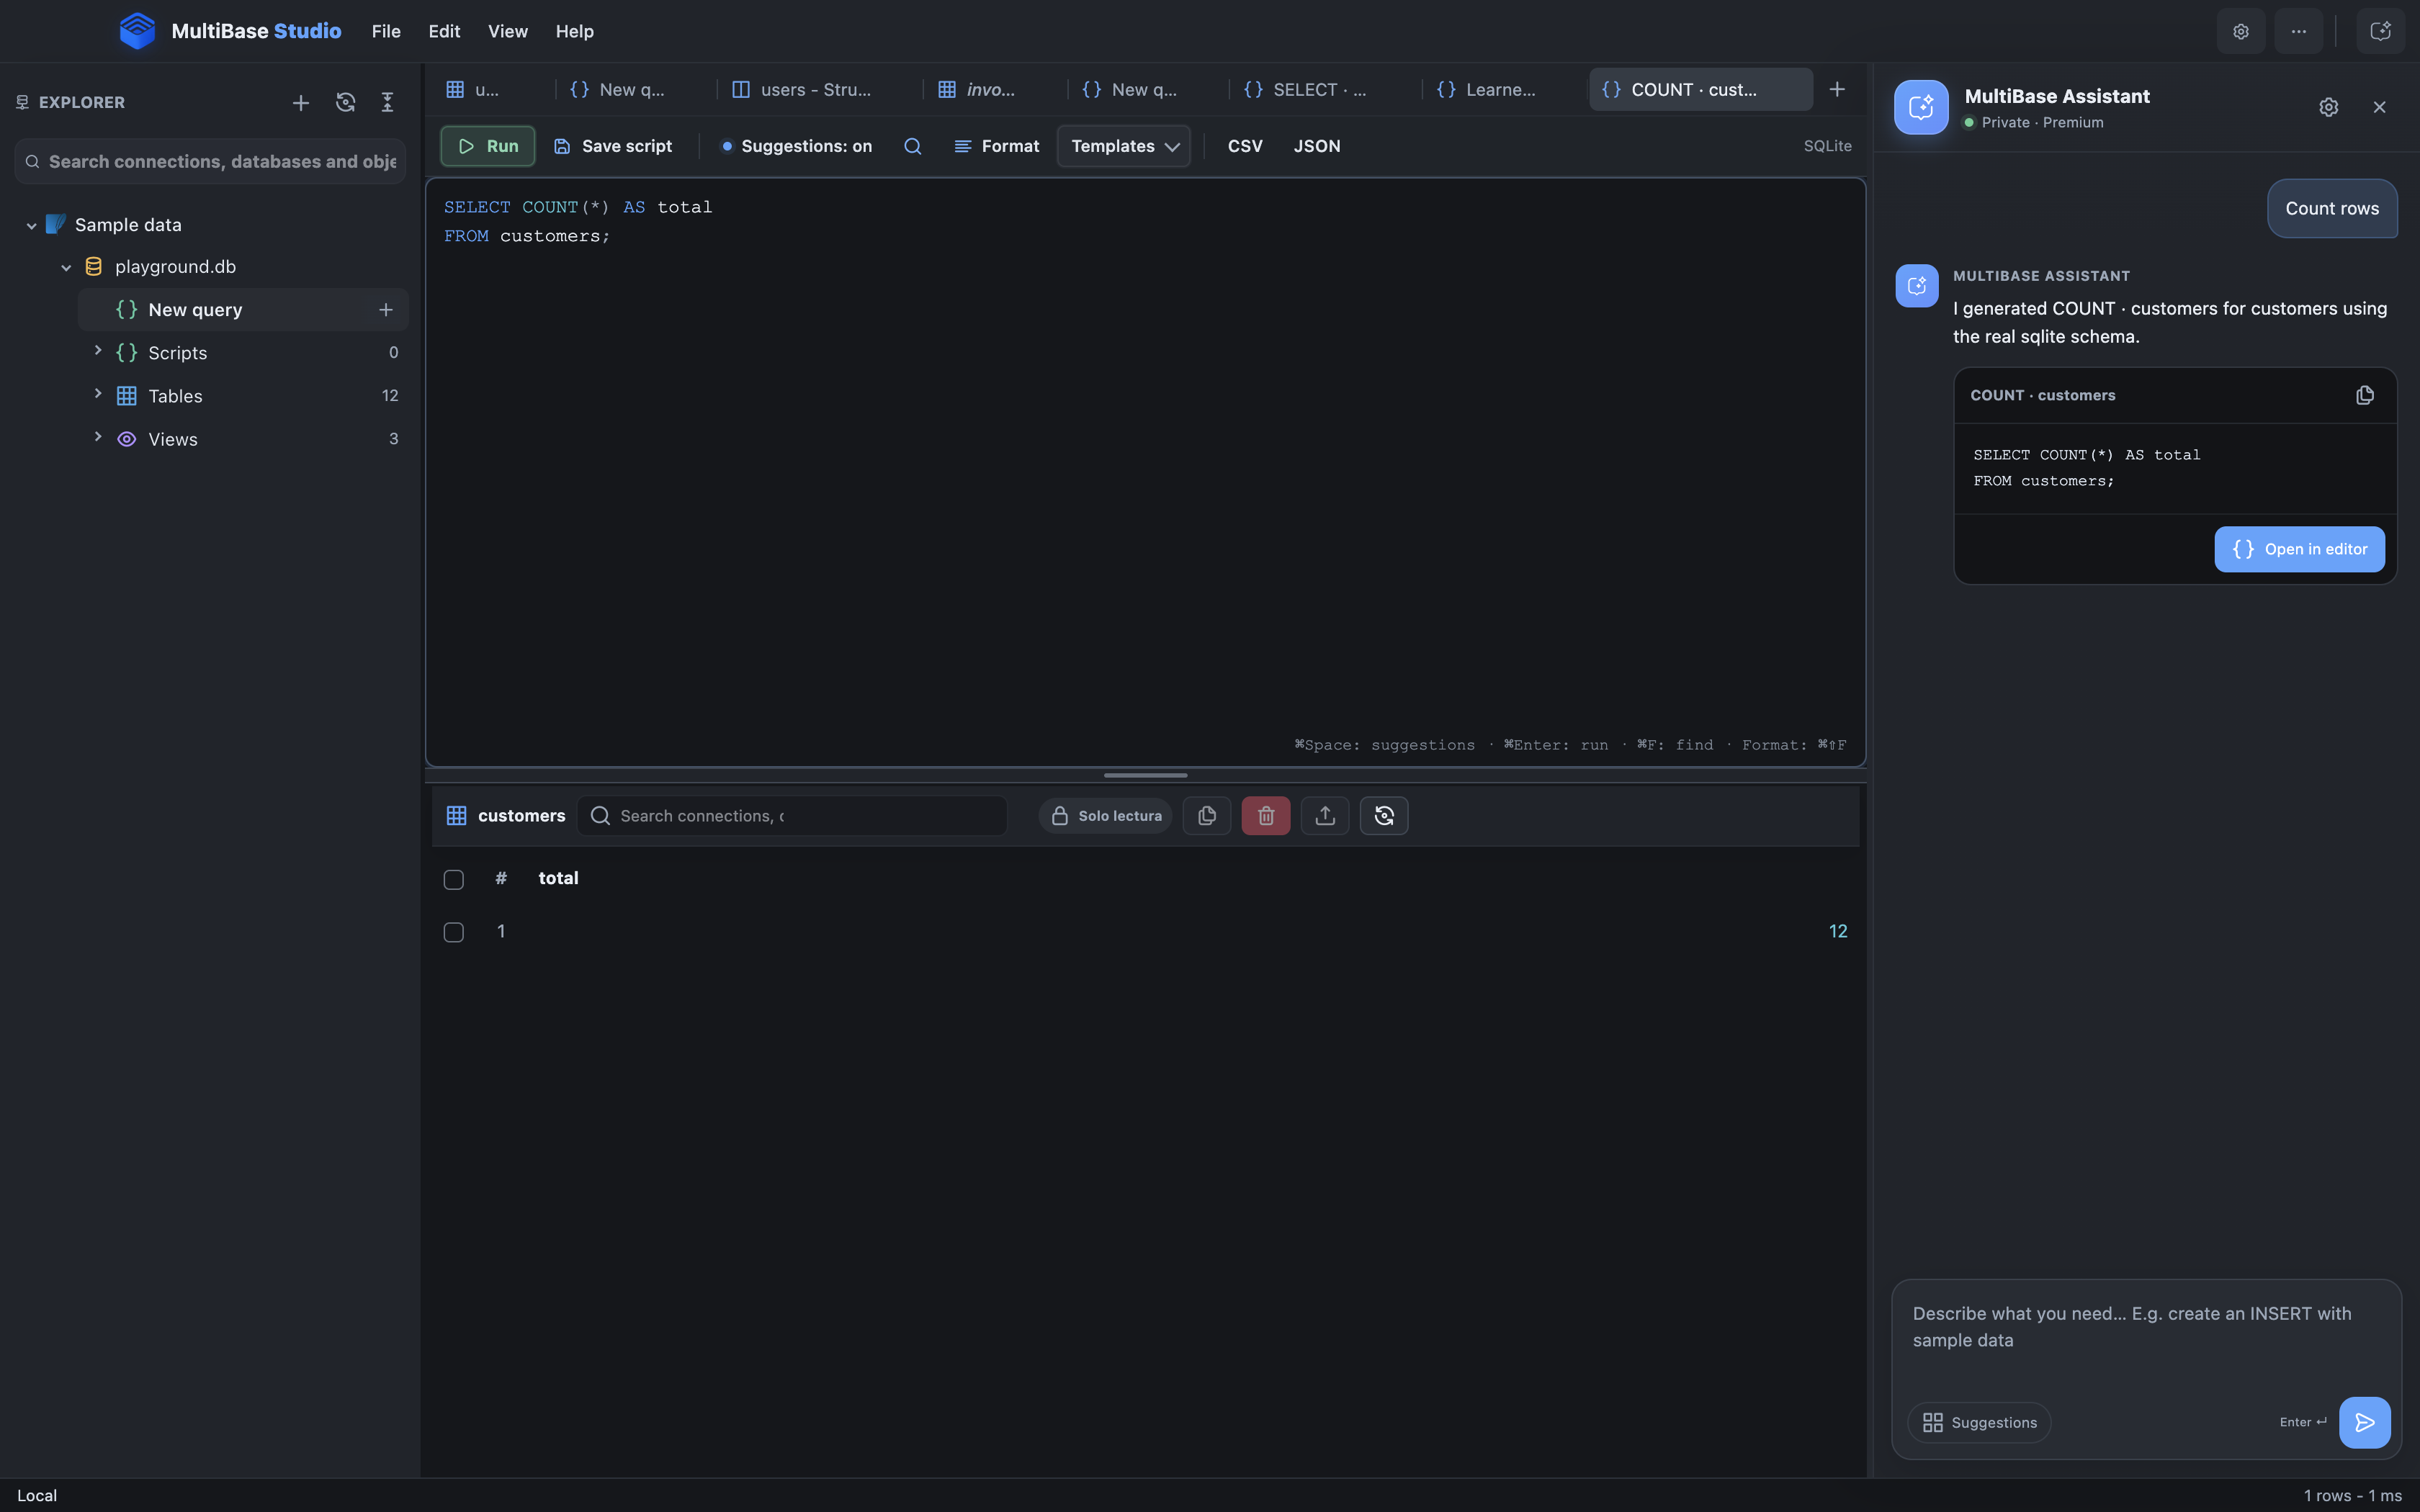
Task: Switch to the Learne... tab
Action: (x=1501, y=89)
